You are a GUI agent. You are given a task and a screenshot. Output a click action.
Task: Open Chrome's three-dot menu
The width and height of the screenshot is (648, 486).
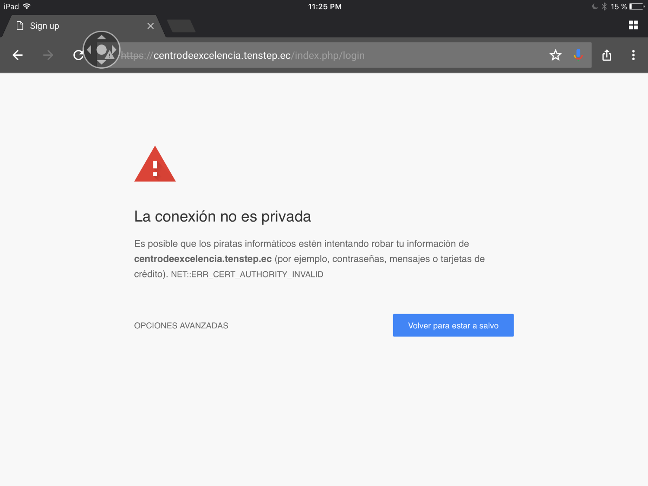coord(633,55)
